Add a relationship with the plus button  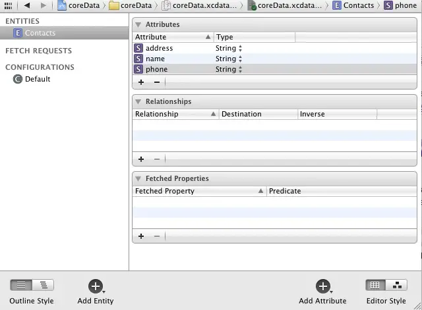tap(141, 159)
